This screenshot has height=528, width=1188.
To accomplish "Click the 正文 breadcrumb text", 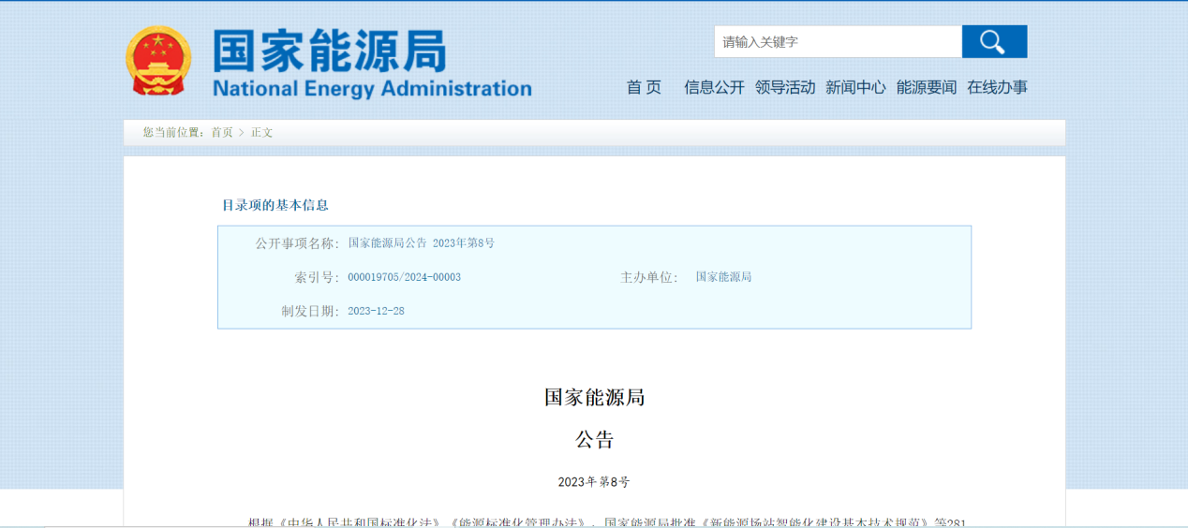I will pos(261,133).
